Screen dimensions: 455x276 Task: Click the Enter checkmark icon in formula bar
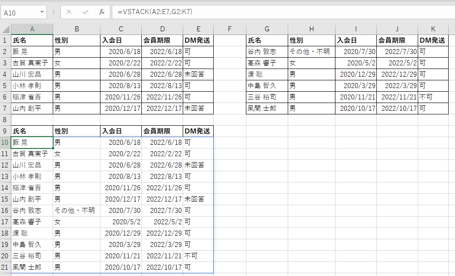click(x=85, y=12)
